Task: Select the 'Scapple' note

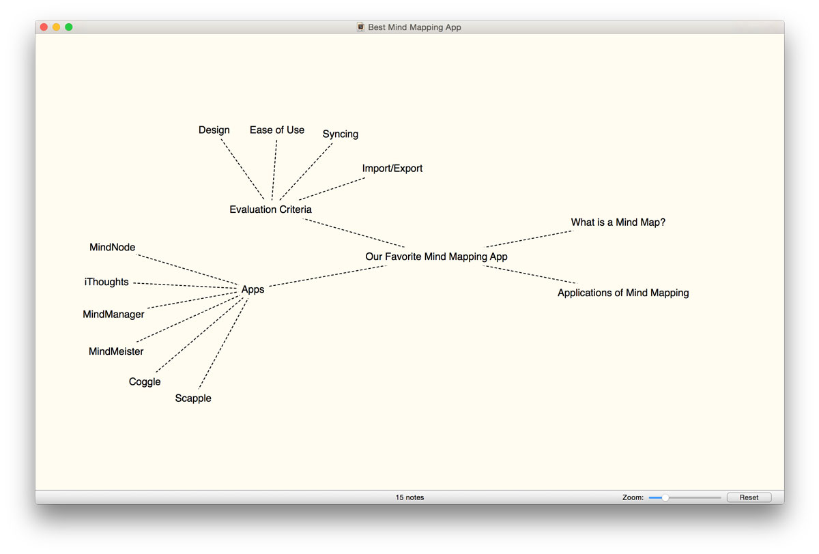Action: click(x=193, y=398)
